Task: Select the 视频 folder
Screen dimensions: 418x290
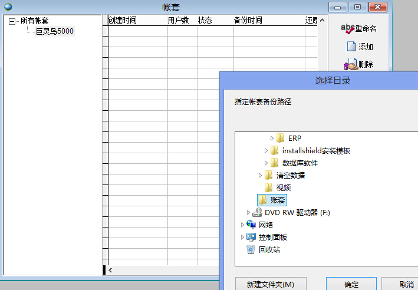Action: 283,187
